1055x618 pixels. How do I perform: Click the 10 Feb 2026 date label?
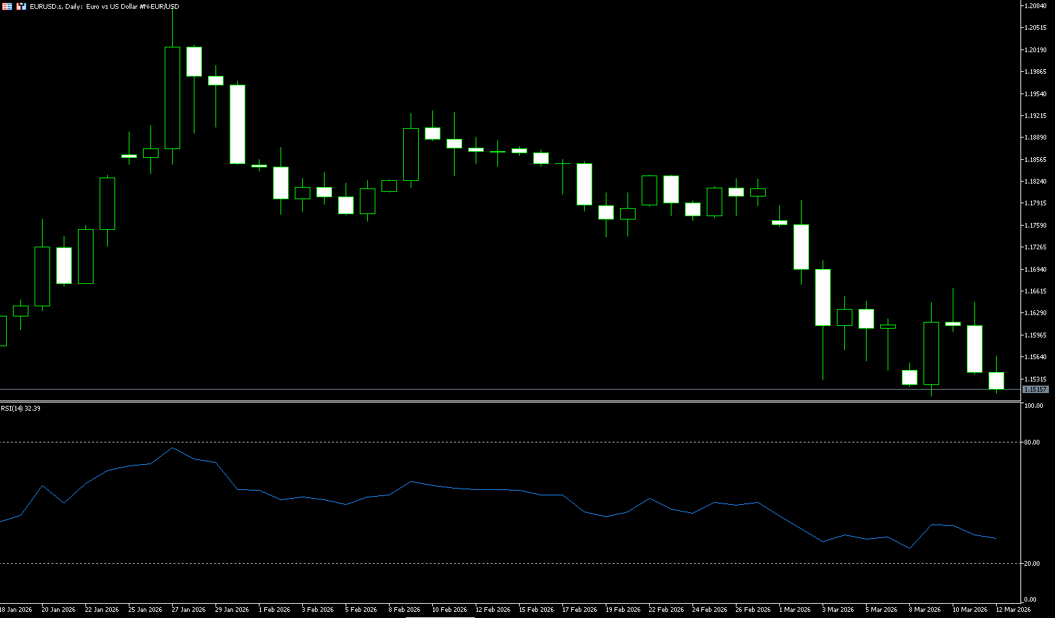(x=449, y=610)
